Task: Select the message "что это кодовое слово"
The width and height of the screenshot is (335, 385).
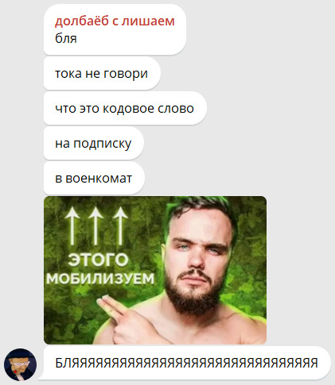Action: pos(125,108)
